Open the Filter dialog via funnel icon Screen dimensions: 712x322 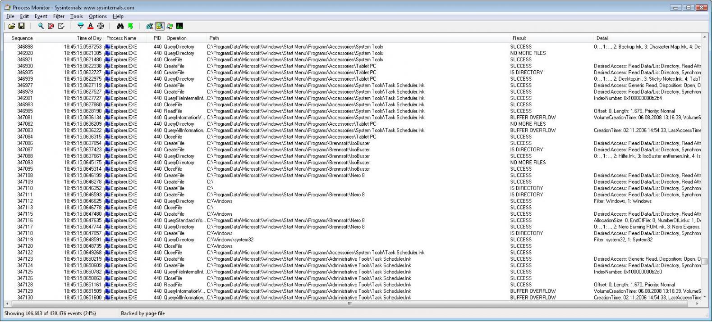click(x=81, y=26)
